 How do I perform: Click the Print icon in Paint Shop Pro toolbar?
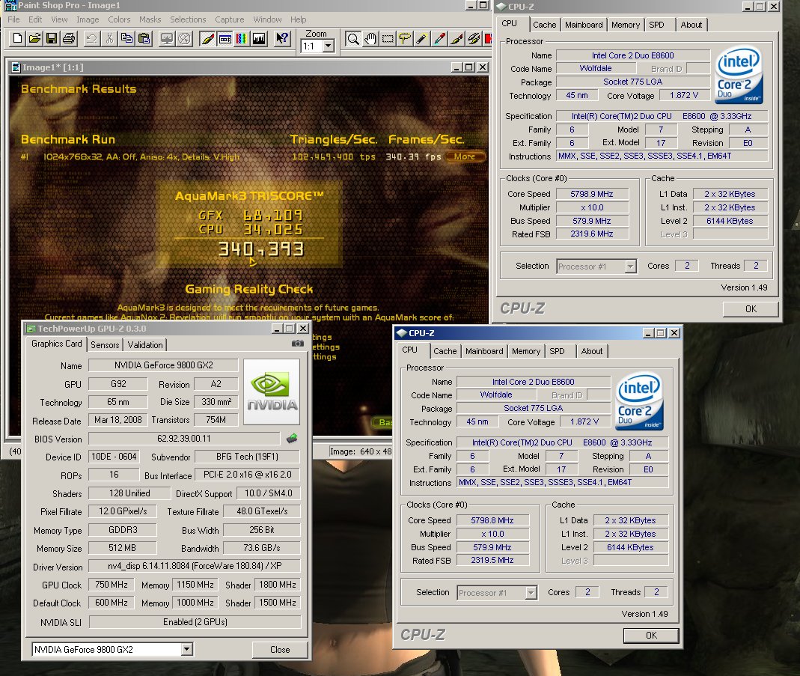69,38
